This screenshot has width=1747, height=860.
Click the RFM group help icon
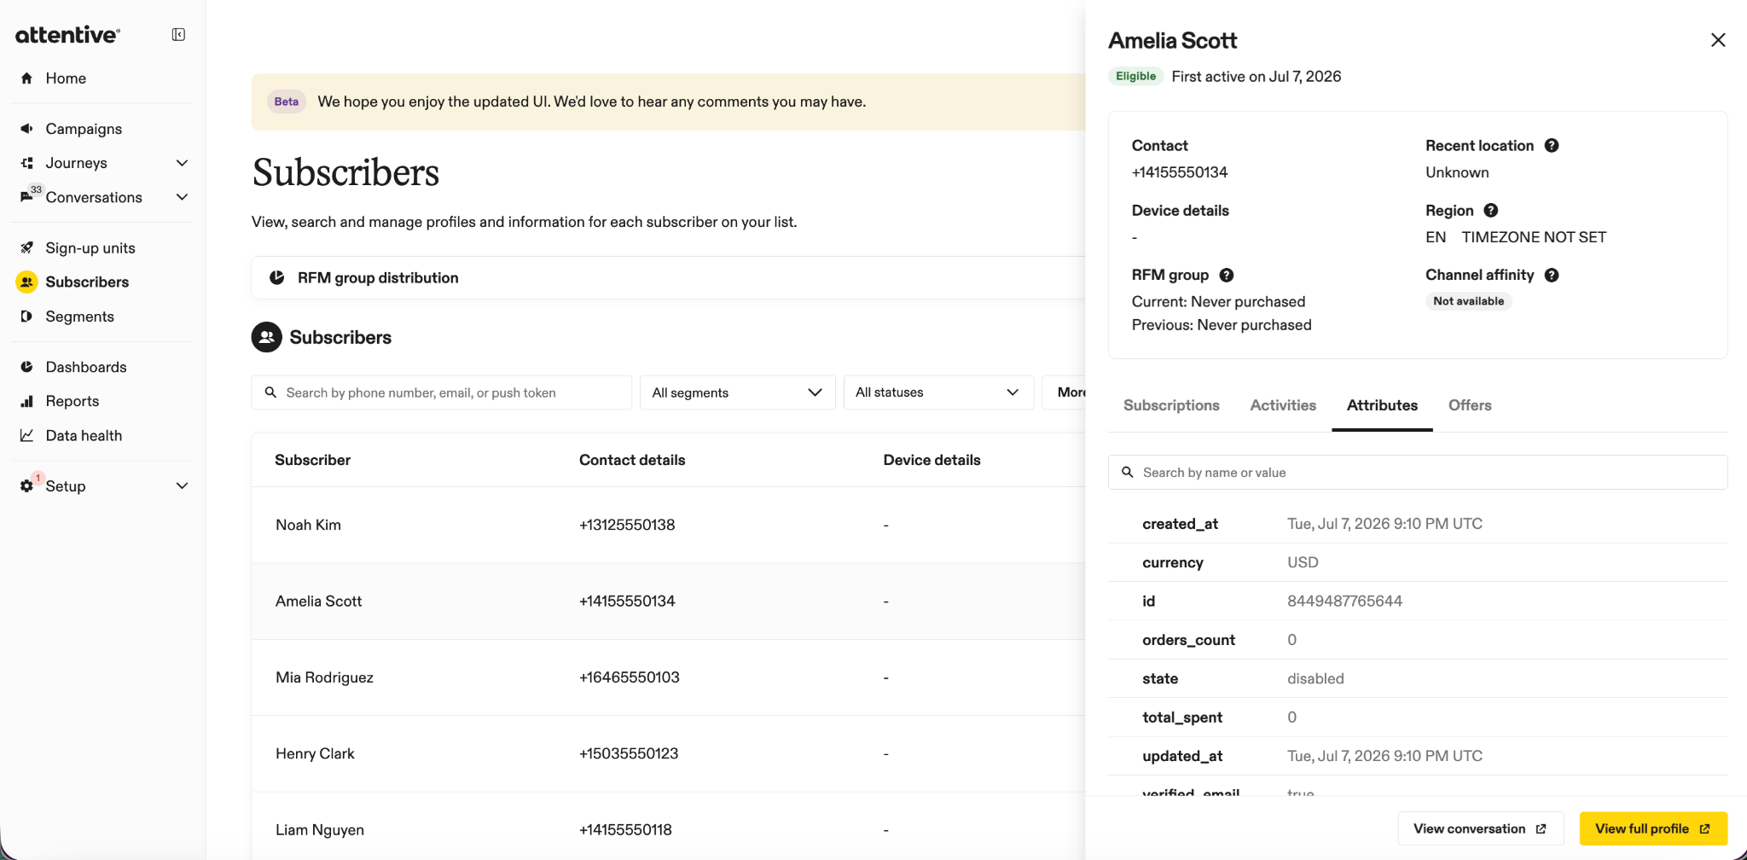1227,275
